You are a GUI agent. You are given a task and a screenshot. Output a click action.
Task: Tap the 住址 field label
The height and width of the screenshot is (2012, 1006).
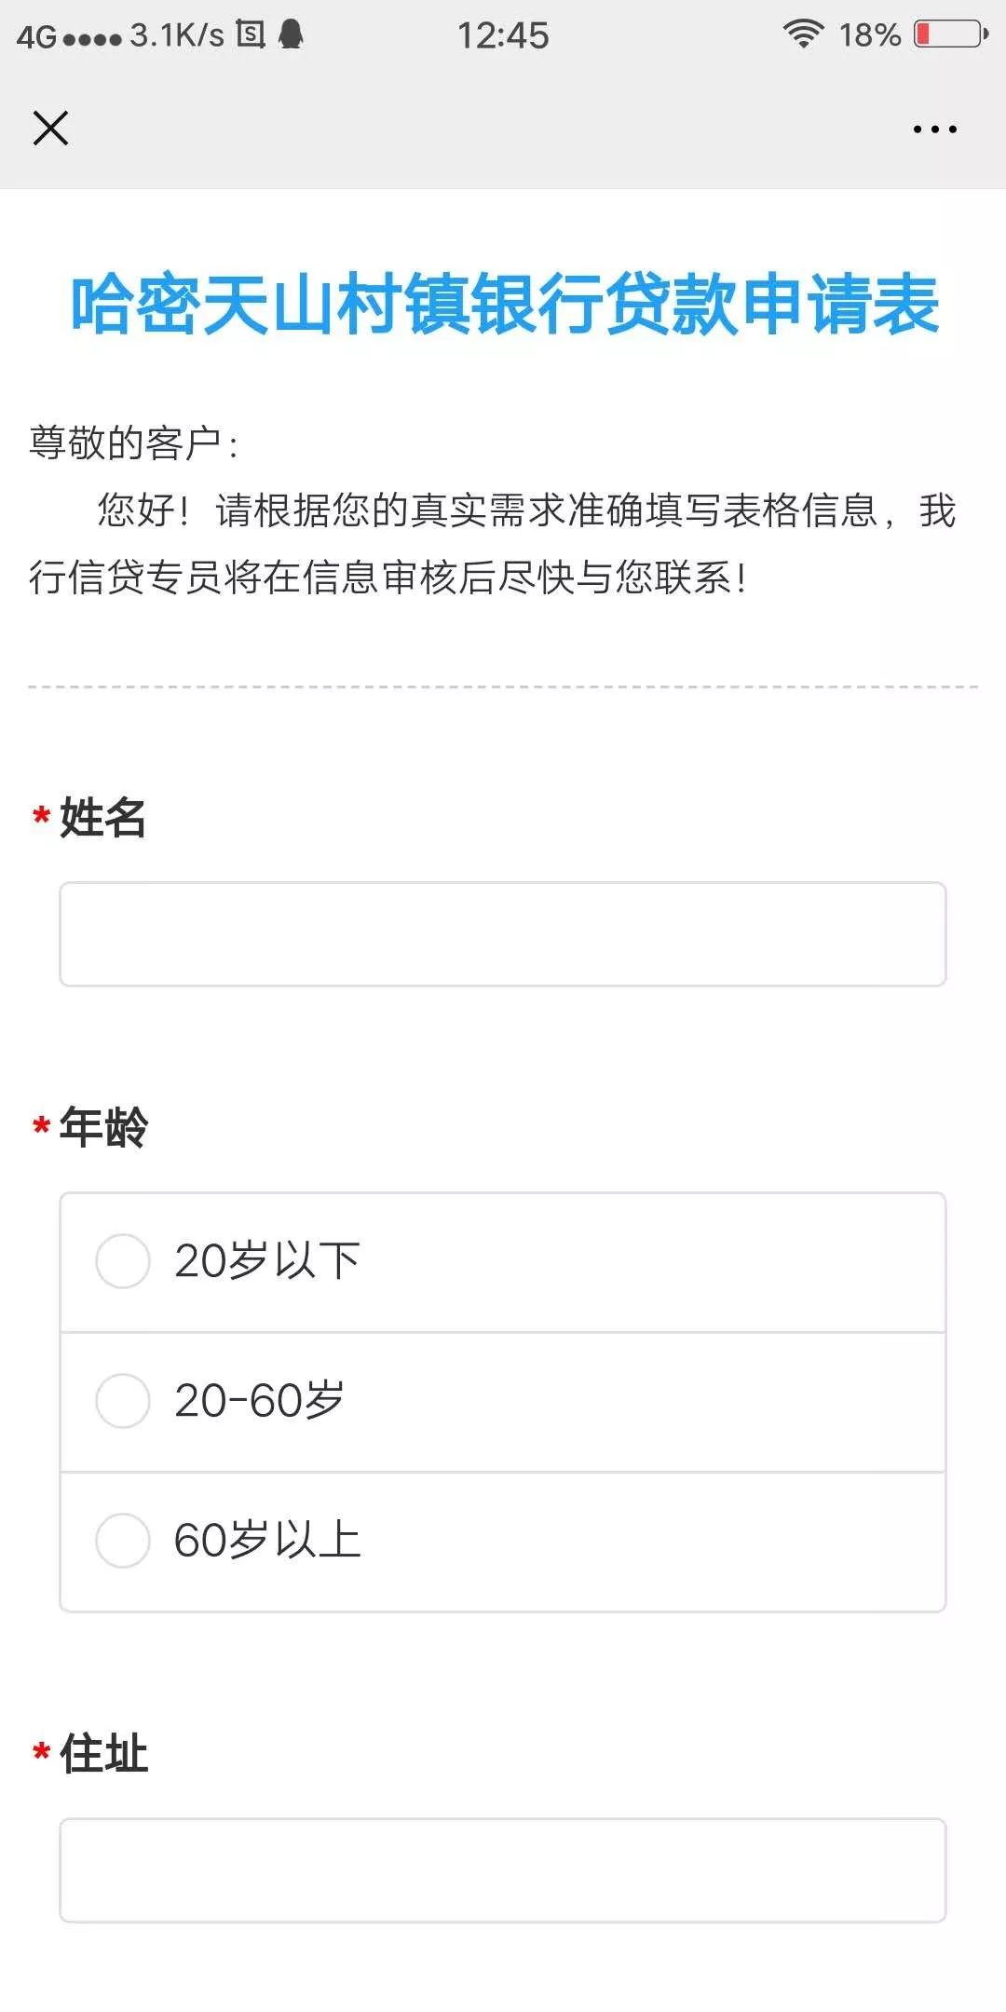tap(103, 1754)
